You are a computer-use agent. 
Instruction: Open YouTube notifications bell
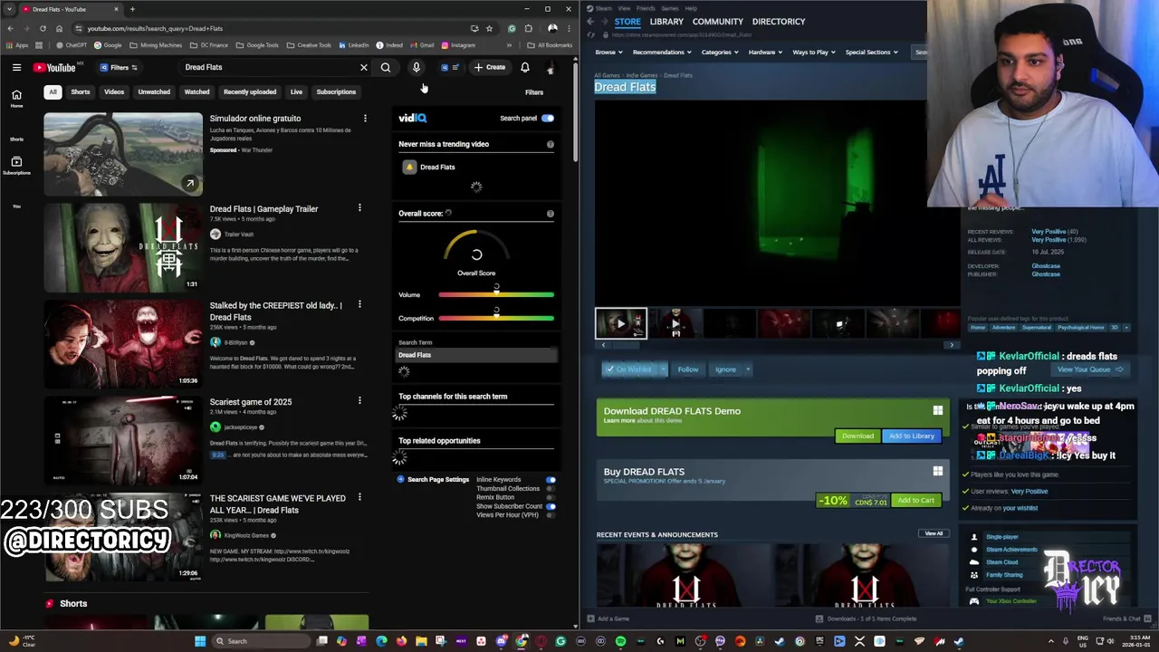click(x=525, y=67)
